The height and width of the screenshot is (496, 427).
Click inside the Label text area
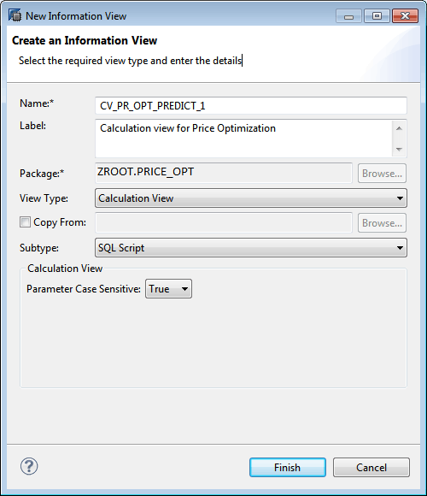click(x=243, y=139)
